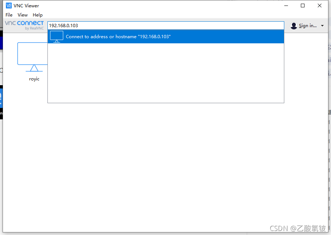Click the user avatar icon beside Sign in
This screenshot has height=235, width=331.
click(x=293, y=26)
